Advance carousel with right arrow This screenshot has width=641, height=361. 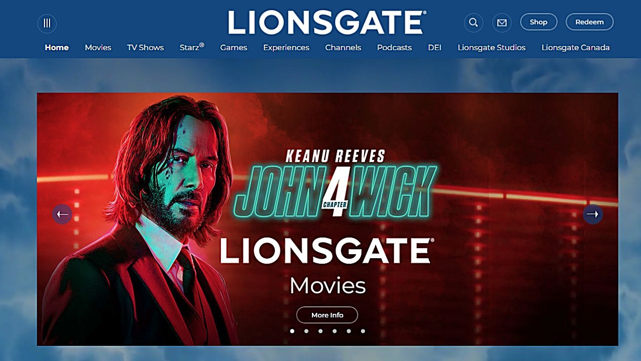tap(593, 214)
